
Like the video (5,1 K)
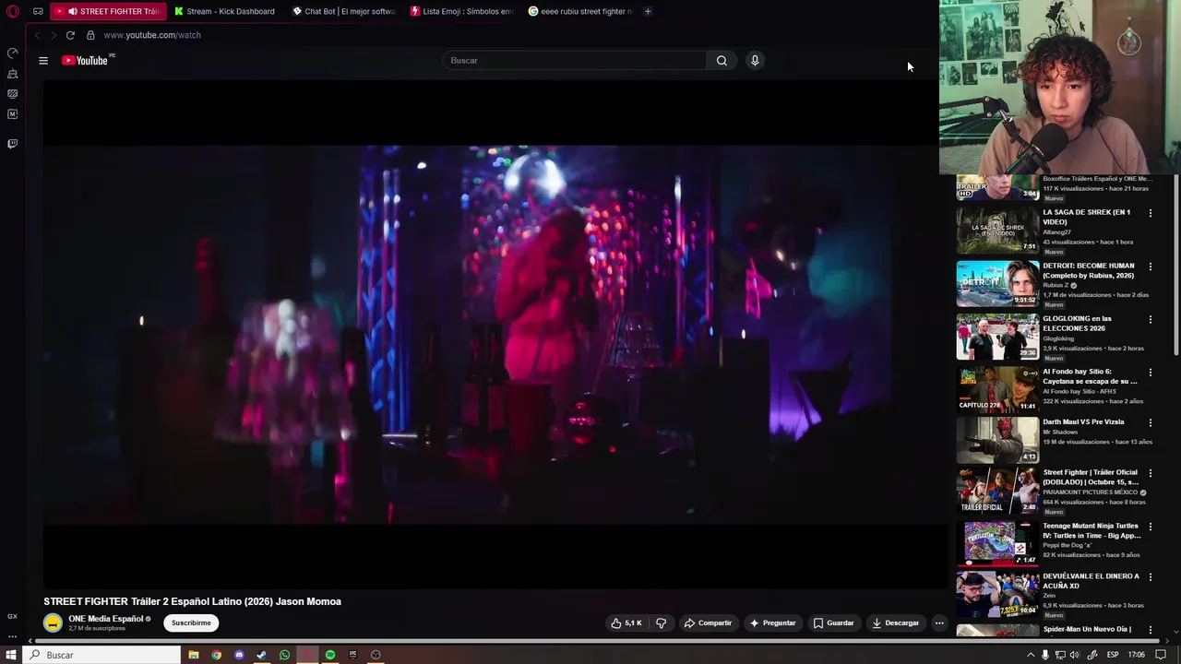click(x=626, y=623)
